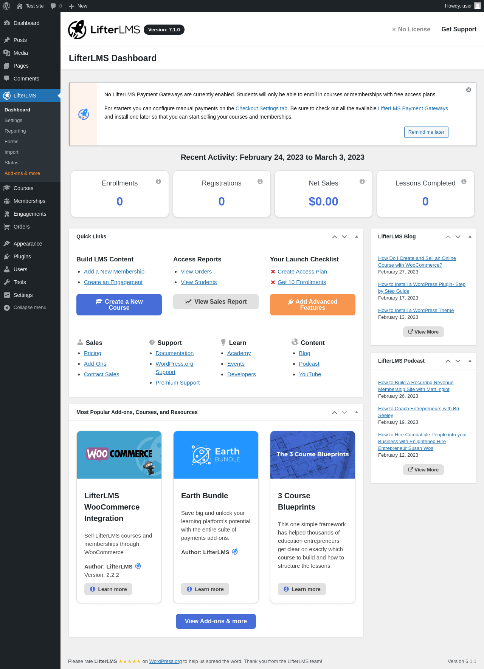
Task: Collapse the LifterLMS Podcast panel
Action: coord(470,361)
